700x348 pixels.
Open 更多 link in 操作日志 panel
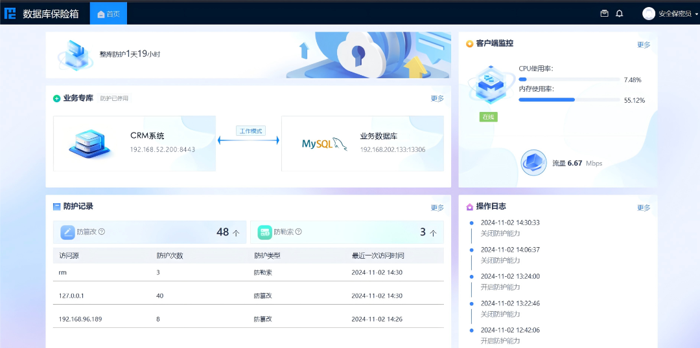click(644, 208)
